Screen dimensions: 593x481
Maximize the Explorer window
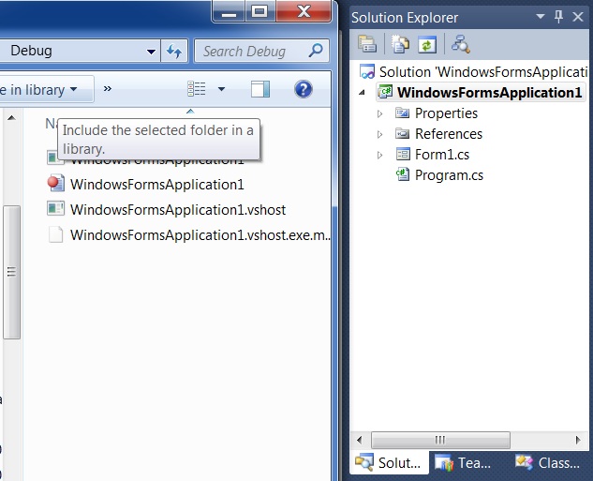pyautogui.click(x=260, y=11)
